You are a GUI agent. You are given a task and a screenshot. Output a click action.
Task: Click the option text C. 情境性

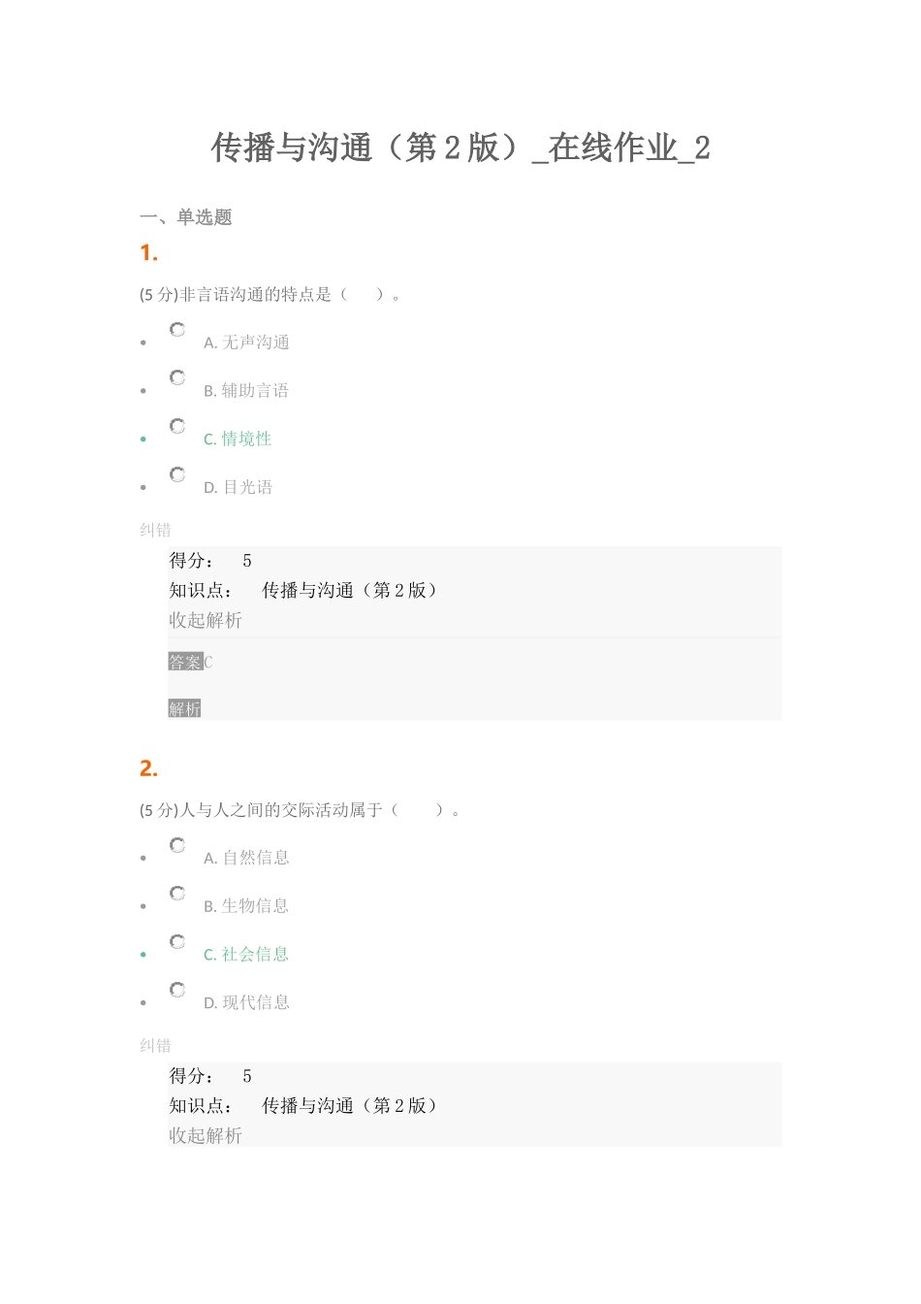pos(238,440)
